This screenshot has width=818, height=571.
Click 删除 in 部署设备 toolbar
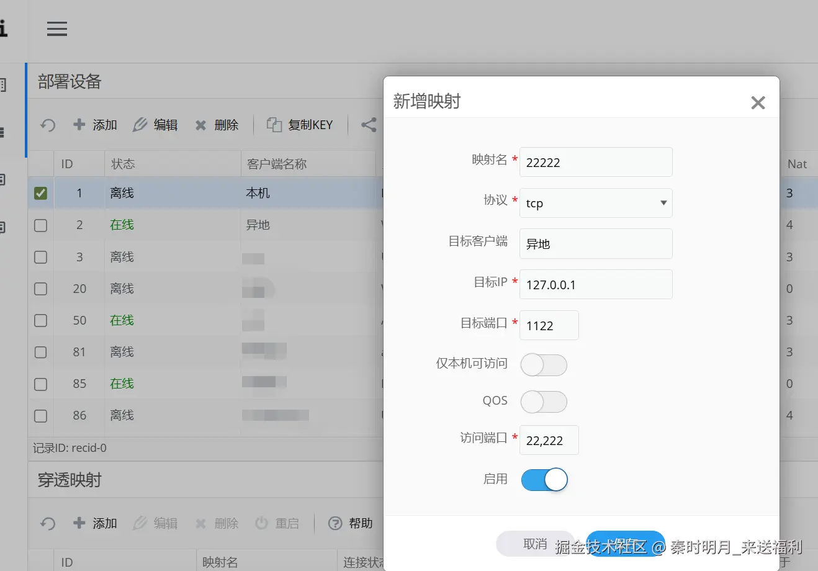click(217, 125)
